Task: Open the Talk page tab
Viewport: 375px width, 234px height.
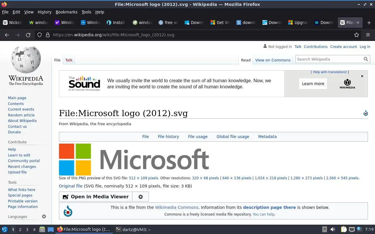Action: [x=69, y=60]
